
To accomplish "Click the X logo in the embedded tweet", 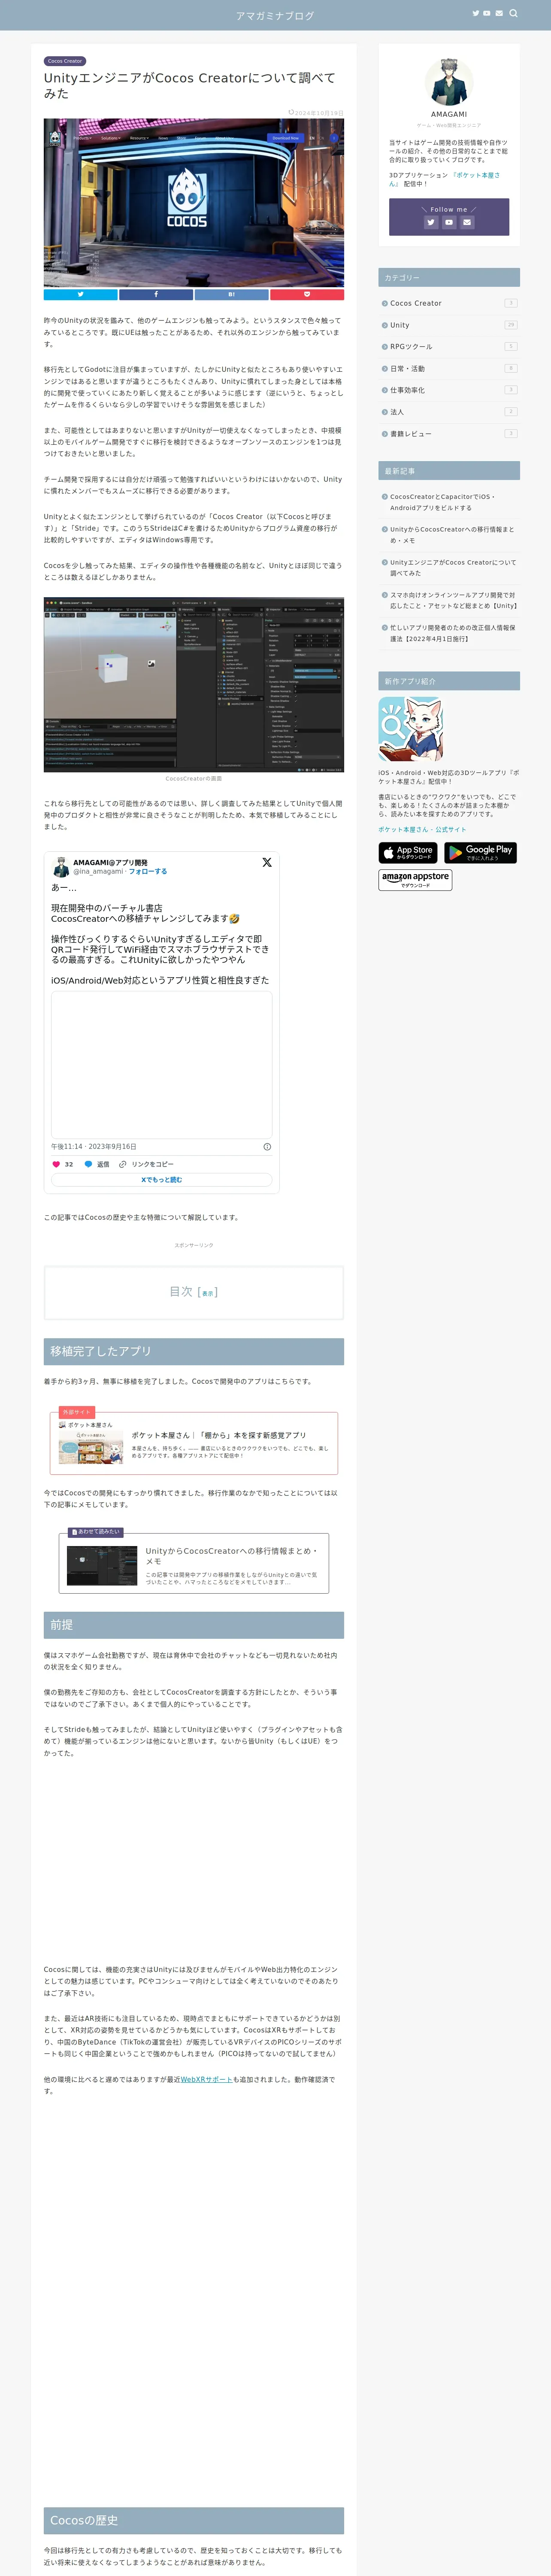I will point(267,862).
